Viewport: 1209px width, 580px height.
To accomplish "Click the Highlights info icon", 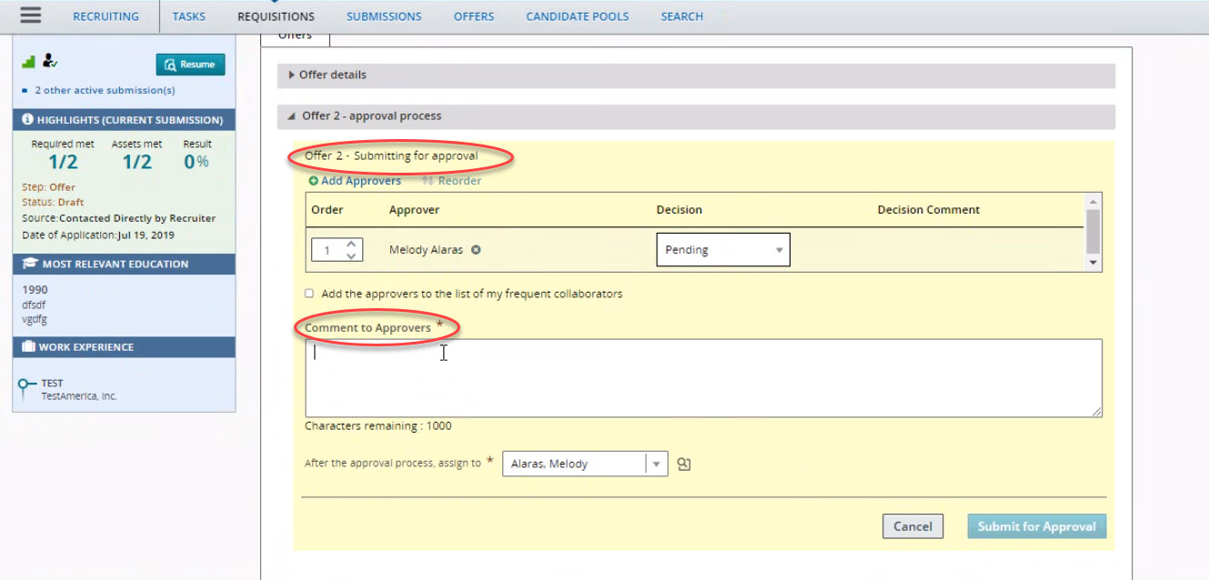I will pyautogui.click(x=27, y=120).
